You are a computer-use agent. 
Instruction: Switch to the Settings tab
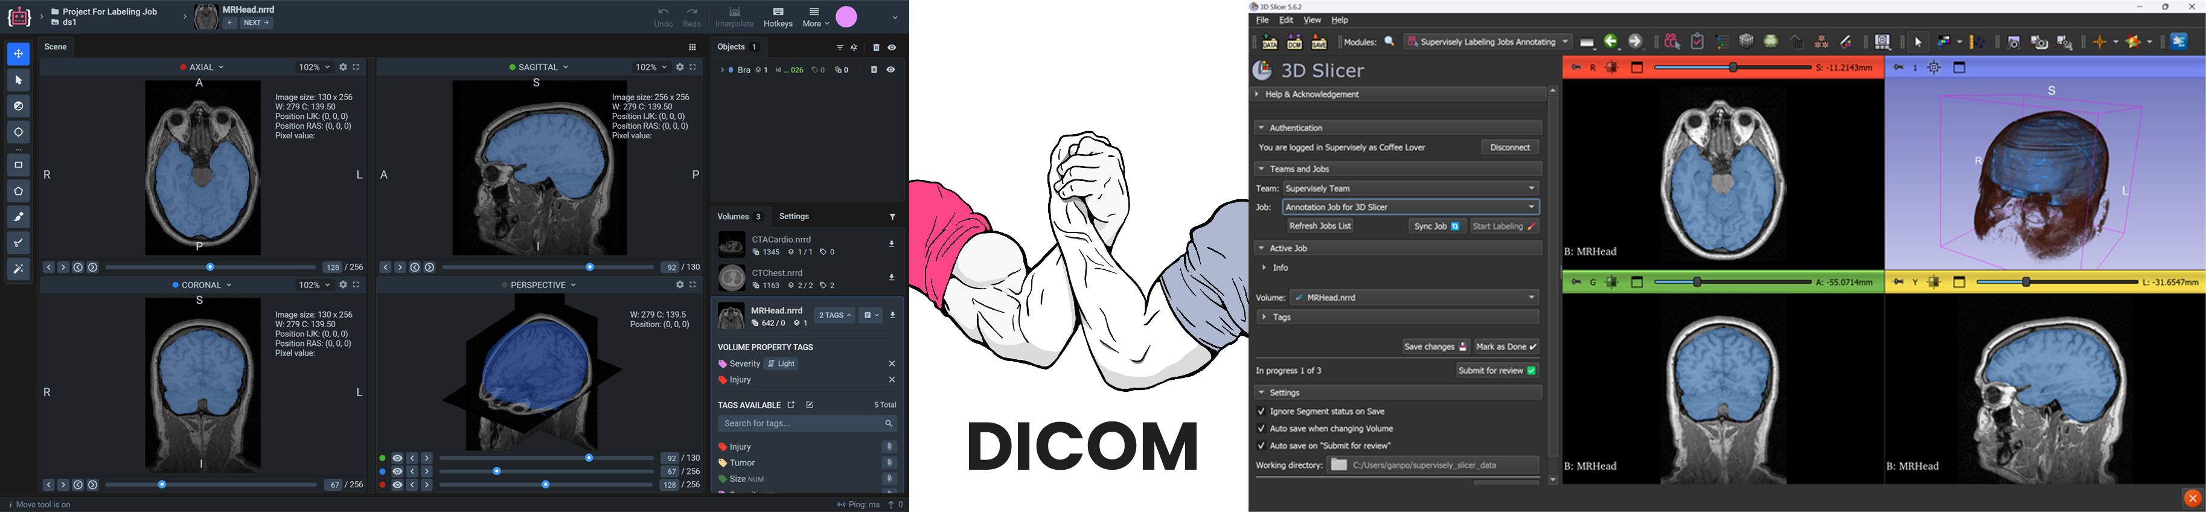(794, 217)
